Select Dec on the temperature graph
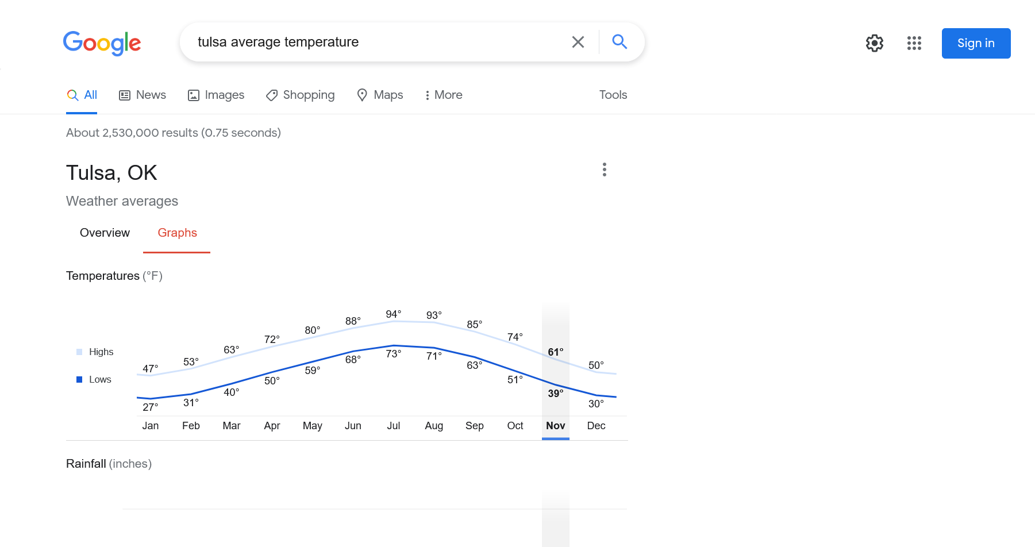This screenshot has width=1035, height=547. click(596, 426)
